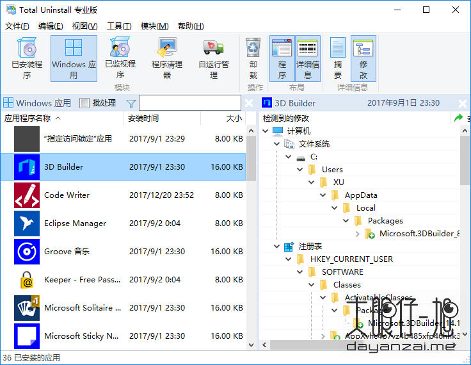Collapse the 注册表 tree node
471x365 pixels.
276,247
